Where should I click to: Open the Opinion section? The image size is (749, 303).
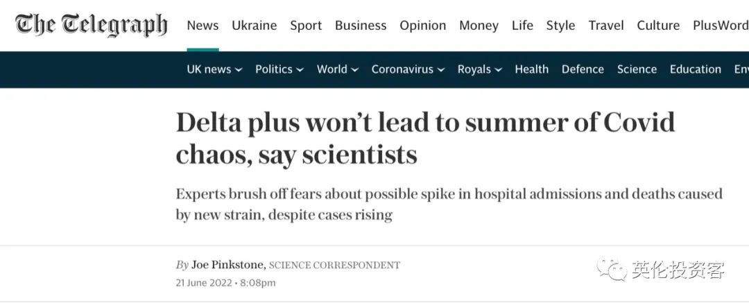coord(422,26)
